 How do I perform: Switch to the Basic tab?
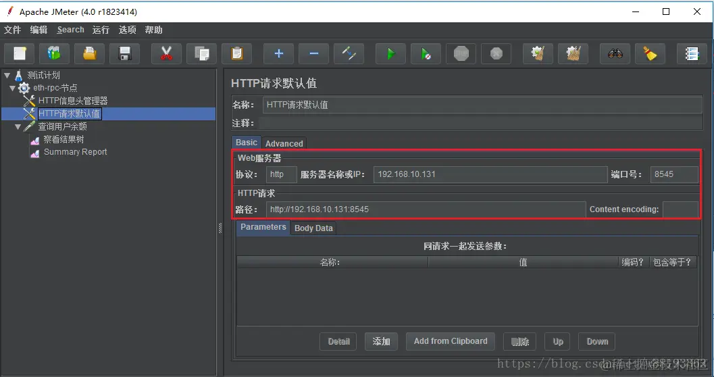click(x=247, y=143)
